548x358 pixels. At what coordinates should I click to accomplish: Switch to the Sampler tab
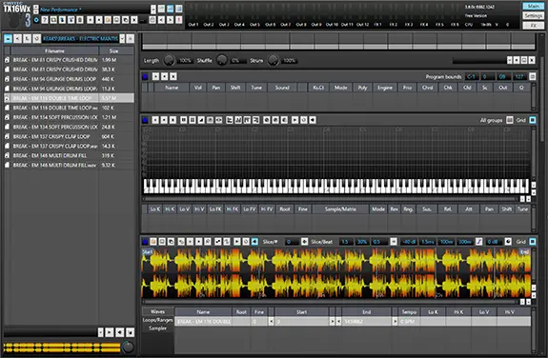coord(157,328)
